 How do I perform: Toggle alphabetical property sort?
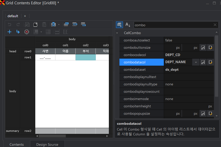(x=128, y=25)
